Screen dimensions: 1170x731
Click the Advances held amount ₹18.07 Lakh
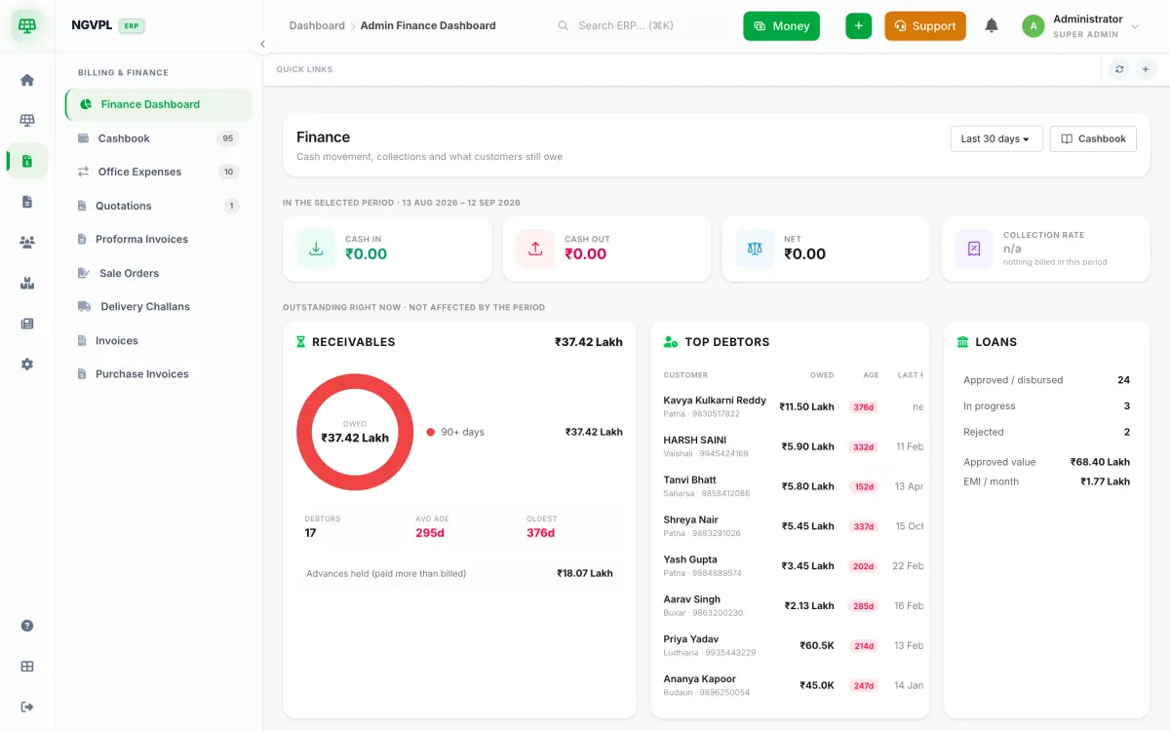point(585,573)
